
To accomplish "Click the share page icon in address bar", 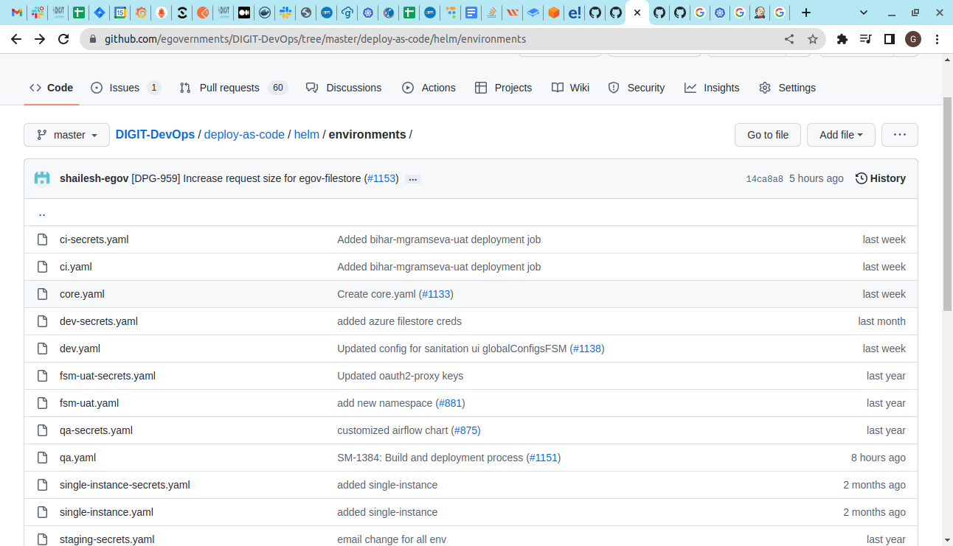I will coord(789,39).
